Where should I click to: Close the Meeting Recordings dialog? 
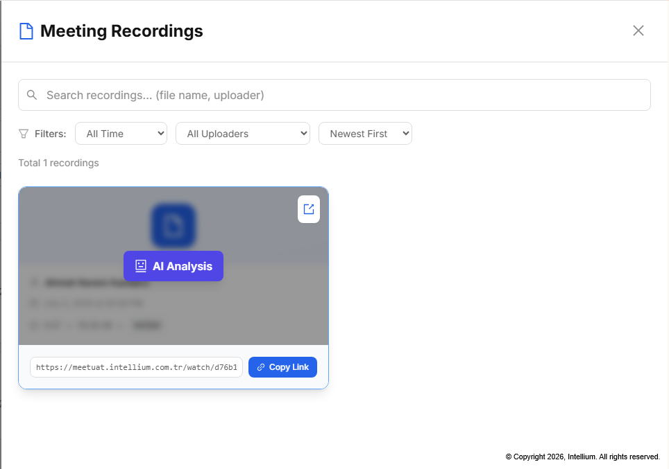(638, 30)
